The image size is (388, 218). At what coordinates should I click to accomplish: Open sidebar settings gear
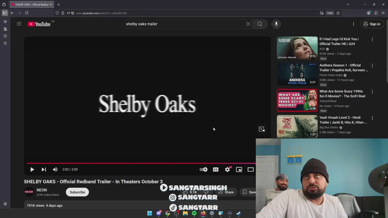5,204
